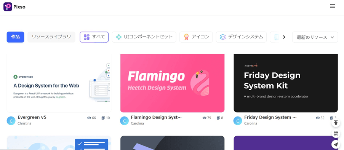Click the Evergreen v5 title
This screenshot has height=150, width=344.
click(32, 117)
